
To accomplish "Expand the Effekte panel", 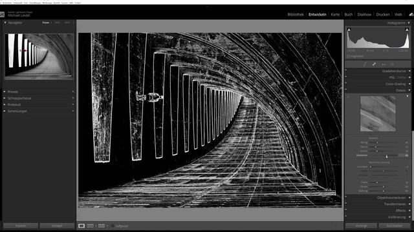I will click(x=409, y=211).
